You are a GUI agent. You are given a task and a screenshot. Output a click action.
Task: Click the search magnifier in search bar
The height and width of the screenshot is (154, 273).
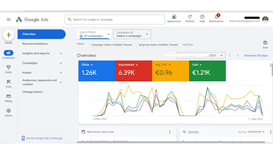(x=69, y=19)
